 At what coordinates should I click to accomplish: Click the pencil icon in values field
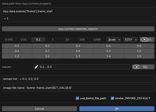point(36,67)
